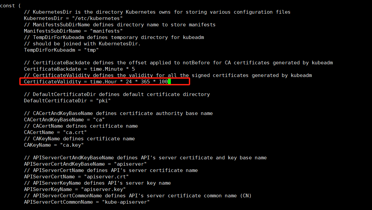The height and width of the screenshot is (210, 372).
Task: Click the KubernetesDir = "/etc/kubernetes" line
Action: (73, 18)
